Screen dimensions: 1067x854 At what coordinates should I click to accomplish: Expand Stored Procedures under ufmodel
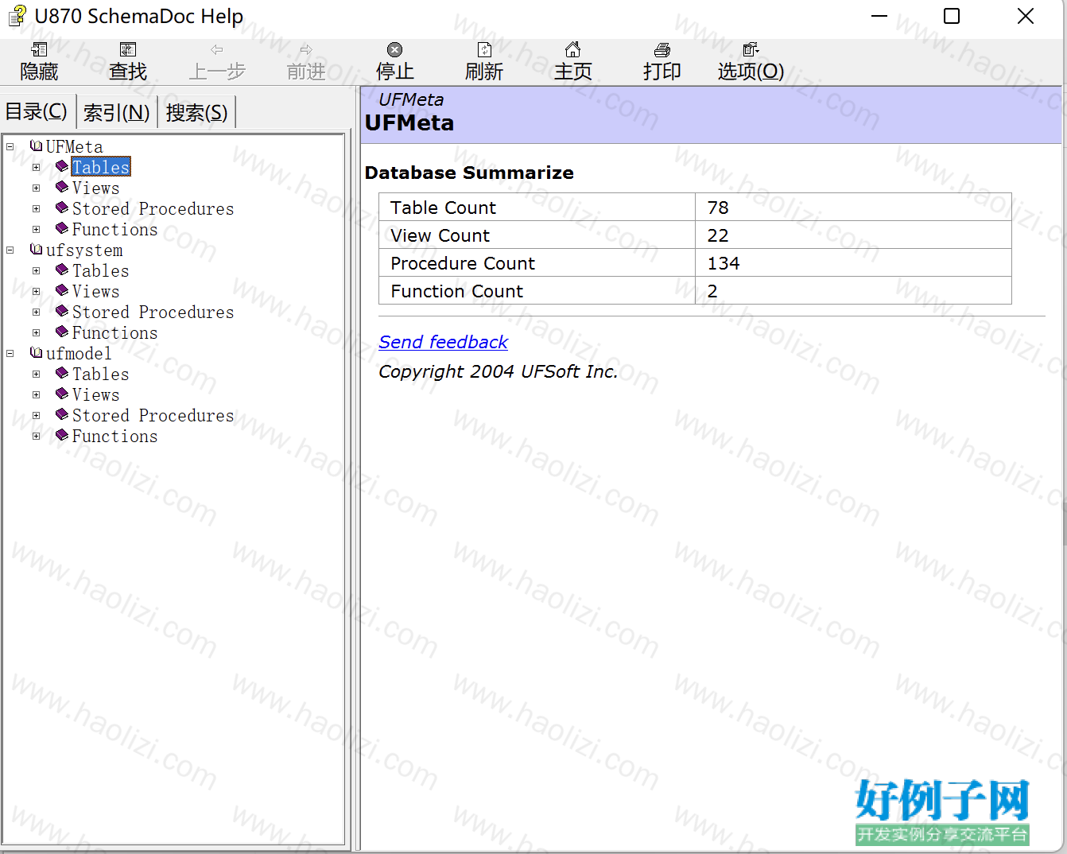coord(36,416)
